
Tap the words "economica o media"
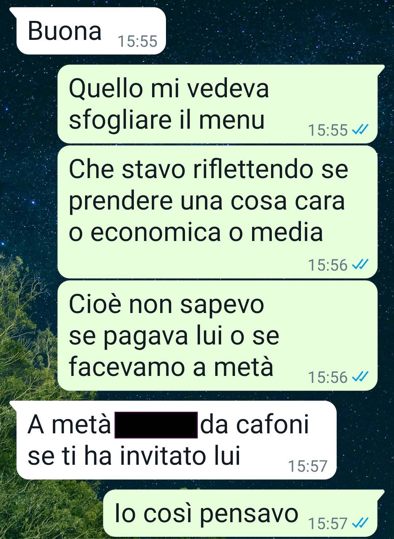206,232
